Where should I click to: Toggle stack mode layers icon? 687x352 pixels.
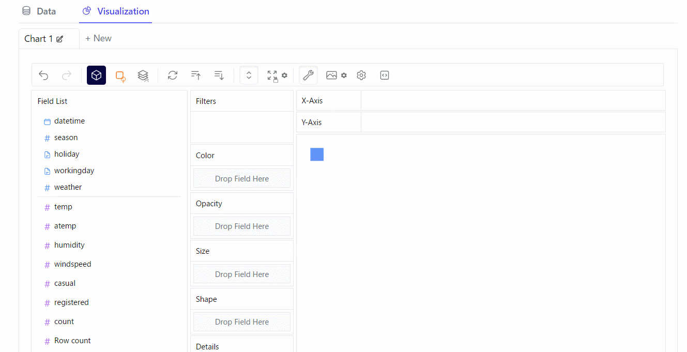click(143, 75)
